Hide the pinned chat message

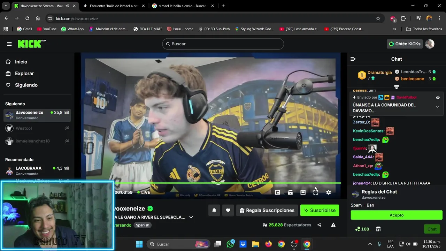tap(438, 98)
